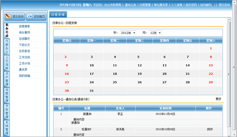Open 站内邮件 in the top bar
The image size is (237, 137).
(x=207, y=5)
